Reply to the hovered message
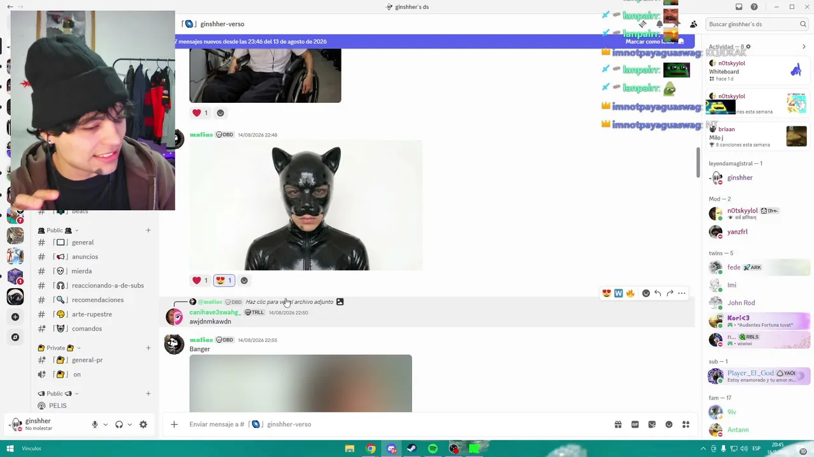The width and height of the screenshot is (814, 457). (658, 293)
